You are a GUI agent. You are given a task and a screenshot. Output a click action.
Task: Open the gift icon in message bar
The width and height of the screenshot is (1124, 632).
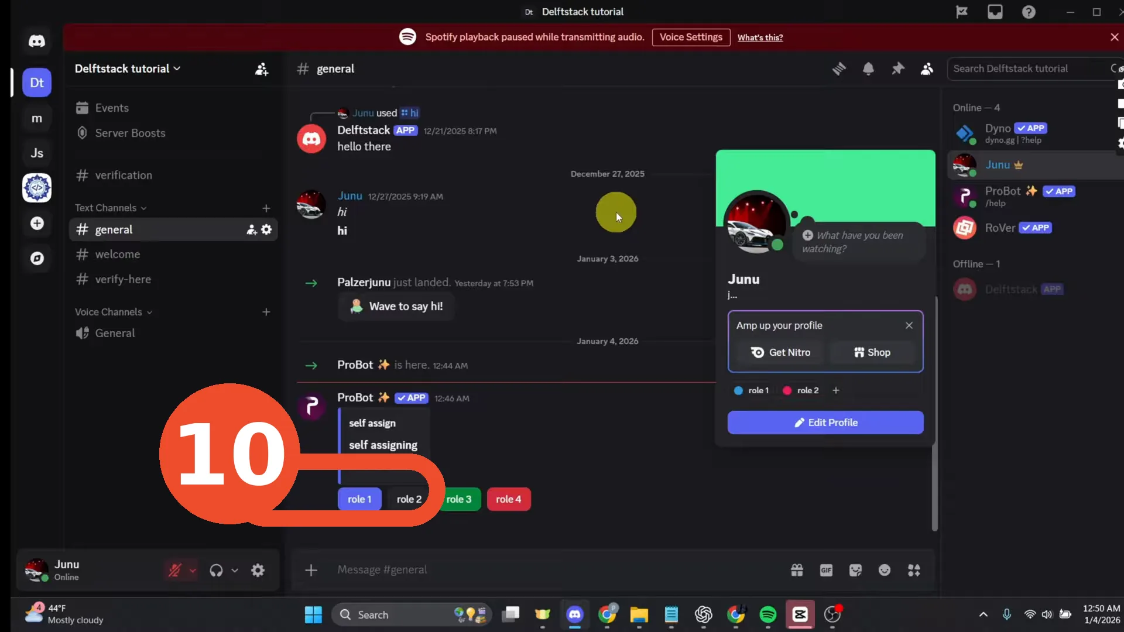pyautogui.click(x=797, y=570)
